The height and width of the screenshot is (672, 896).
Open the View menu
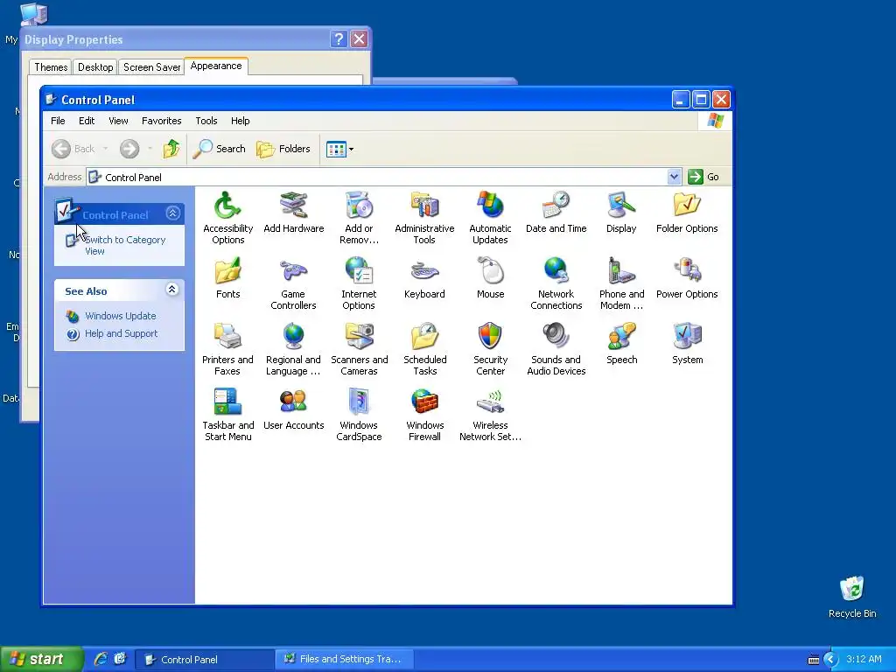(118, 121)
